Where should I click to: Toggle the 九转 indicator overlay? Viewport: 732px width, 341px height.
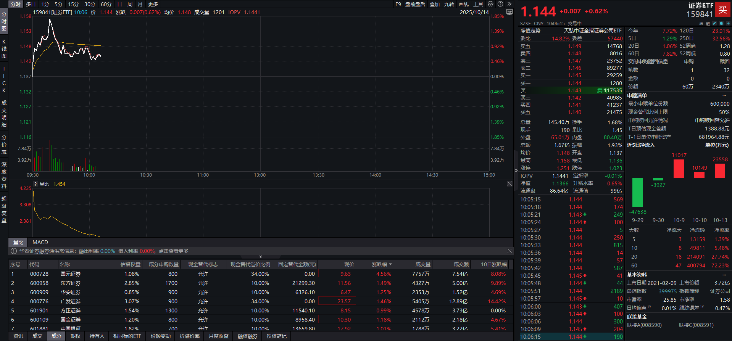[449, 4]
